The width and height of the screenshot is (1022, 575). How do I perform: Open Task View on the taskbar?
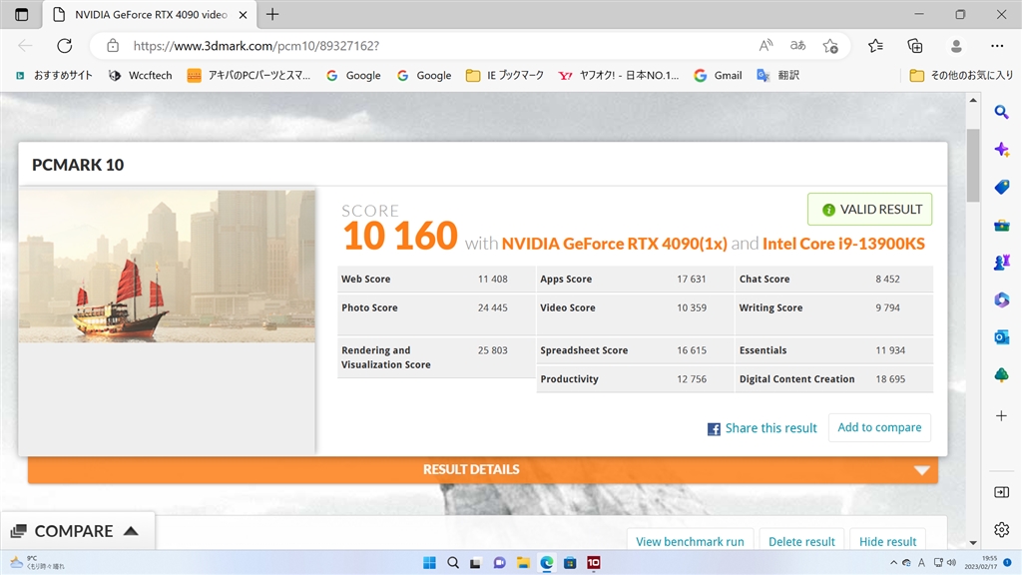[x=476, y=563]
